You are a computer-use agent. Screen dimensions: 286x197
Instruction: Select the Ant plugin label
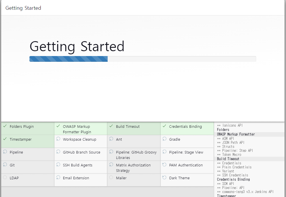coord(119,140)
